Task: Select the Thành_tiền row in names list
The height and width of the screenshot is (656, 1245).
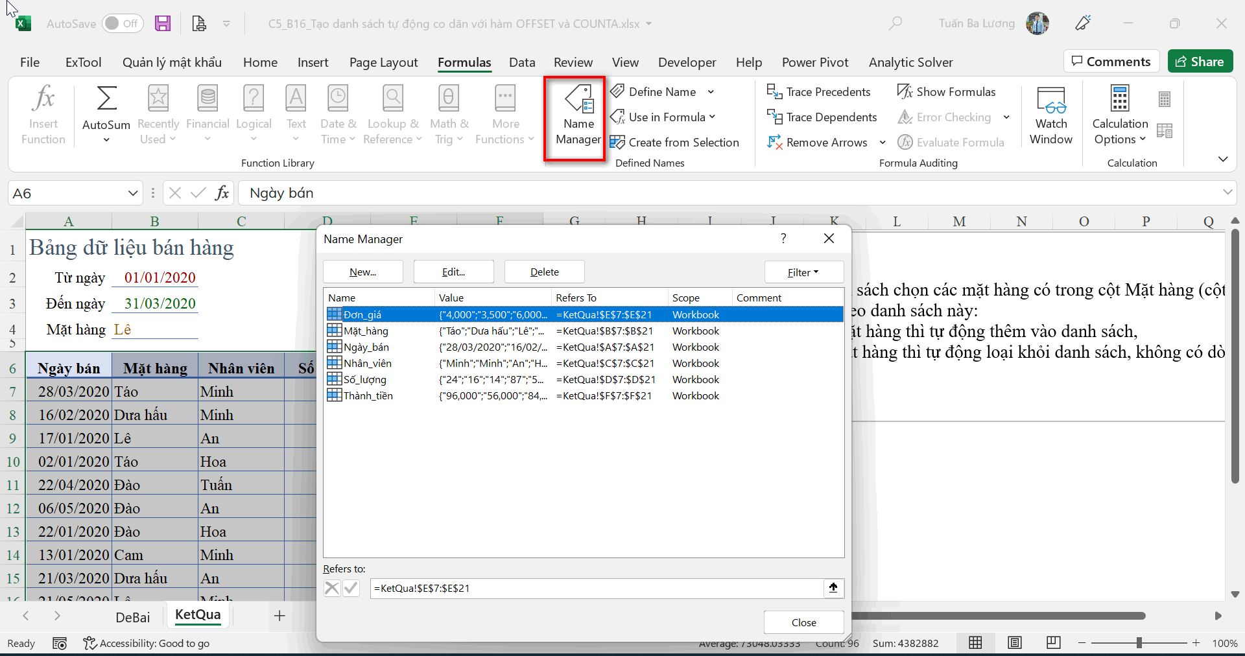Action: click(x=368, y=396)
